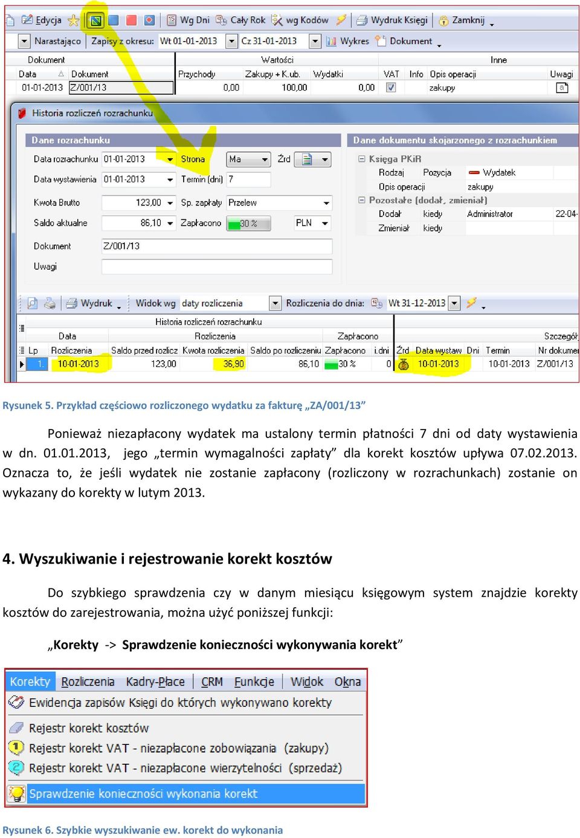The height and width of the screenshot is (838, 580).
Task: Open the Sp. zapłaty Przelew dropdown
Action: point(326,203)
